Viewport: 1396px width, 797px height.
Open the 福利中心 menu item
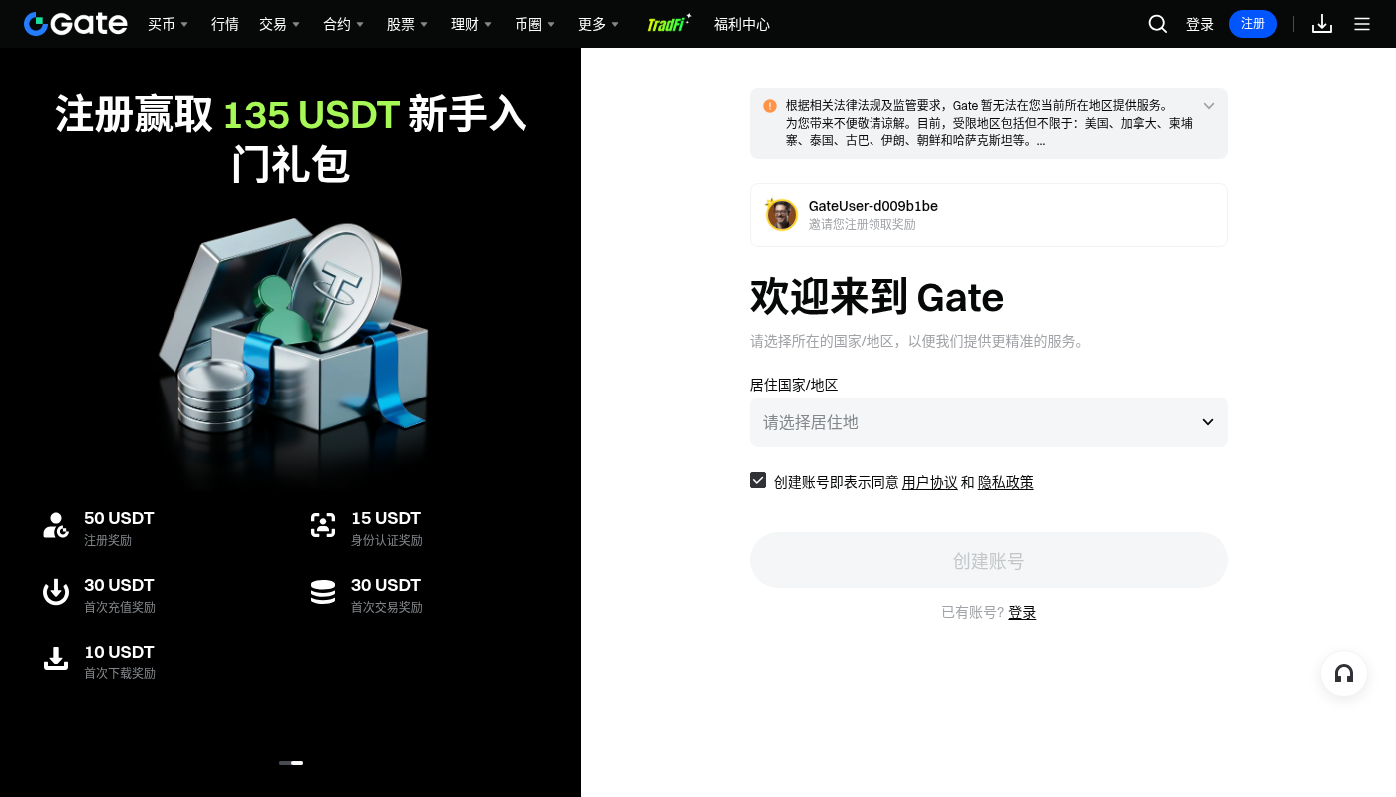click(742, 24)
